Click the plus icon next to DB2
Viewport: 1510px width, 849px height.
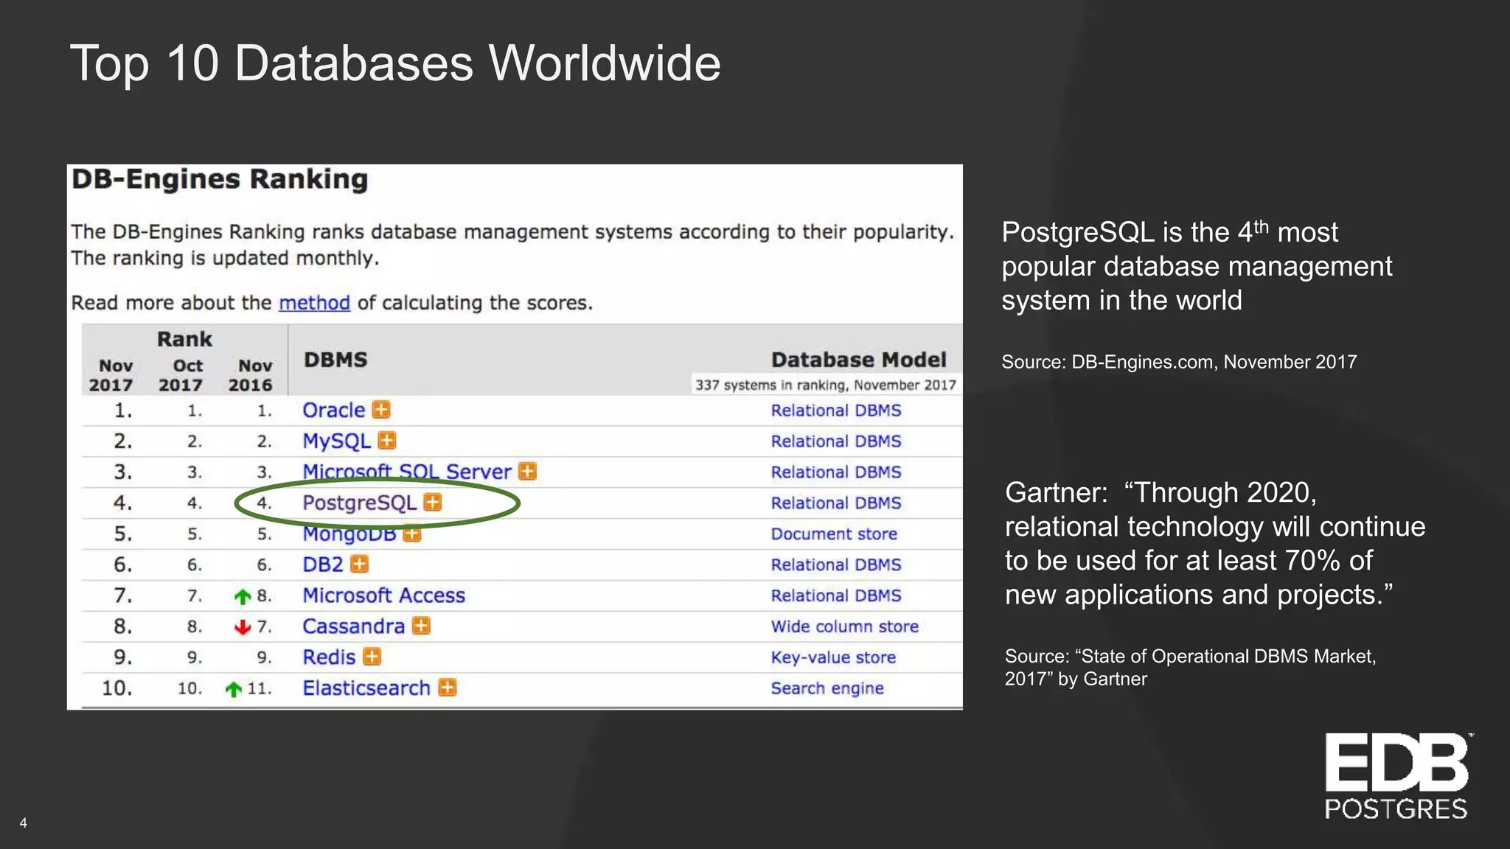(x=359, y=565)
